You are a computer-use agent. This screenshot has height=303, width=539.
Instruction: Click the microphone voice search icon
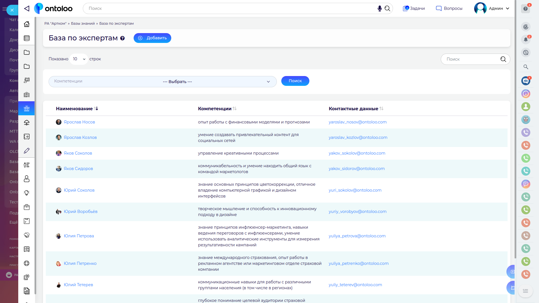click(380, 8)
